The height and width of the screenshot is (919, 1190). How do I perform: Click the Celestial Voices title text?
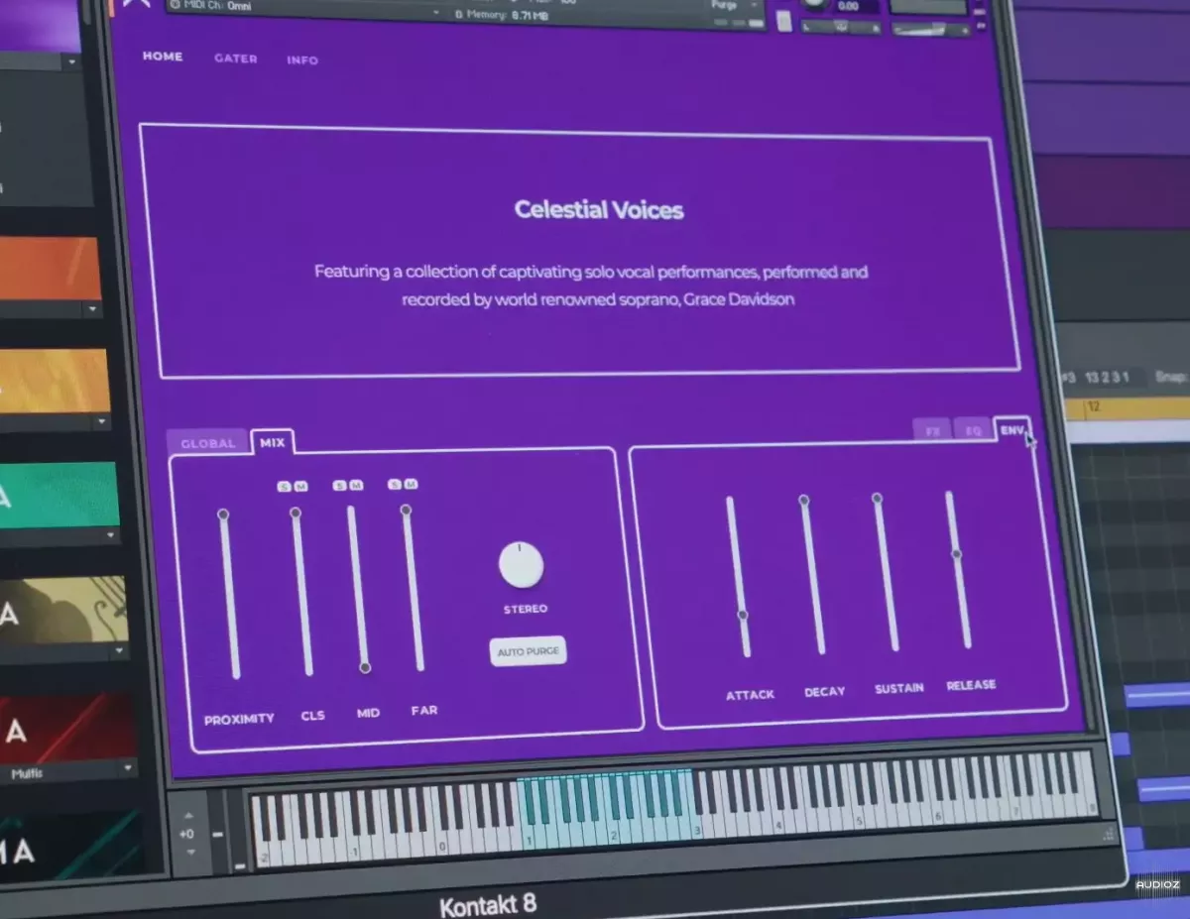(599, 209)
